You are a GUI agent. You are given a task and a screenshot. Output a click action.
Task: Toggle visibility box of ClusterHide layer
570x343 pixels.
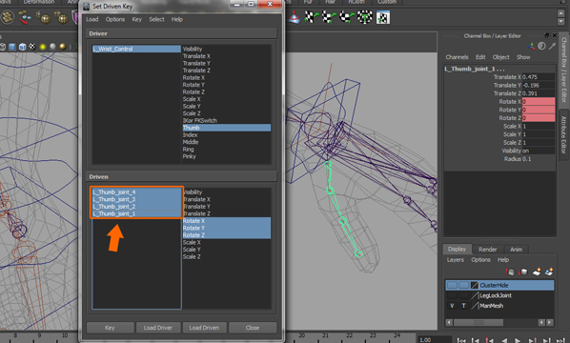coord(452,285)
